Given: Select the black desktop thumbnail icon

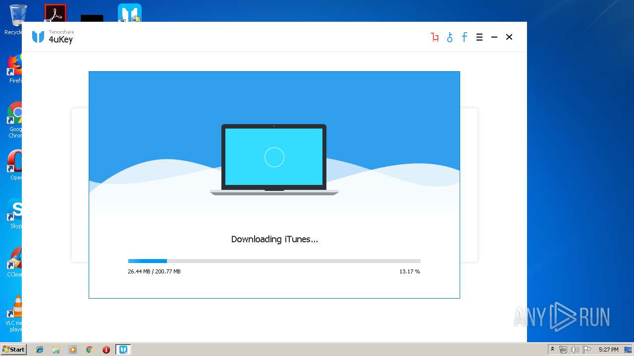Looking at the screenshot, I should [x=92, y=18].
